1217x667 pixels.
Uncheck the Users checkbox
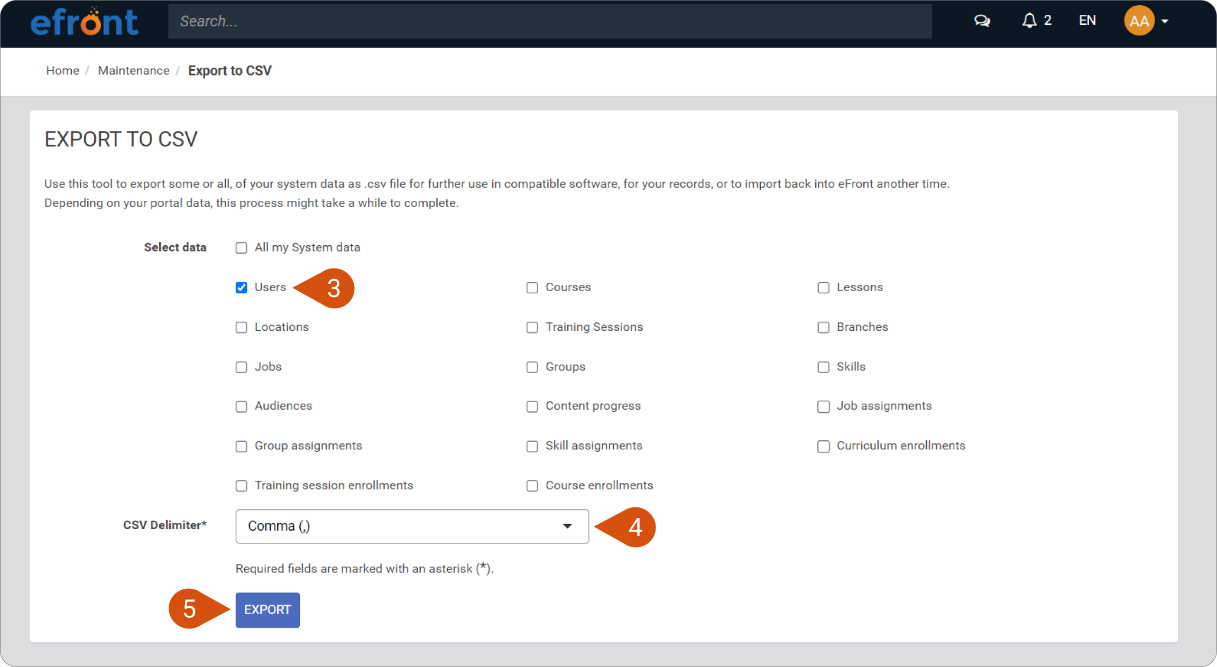(242, 288)
